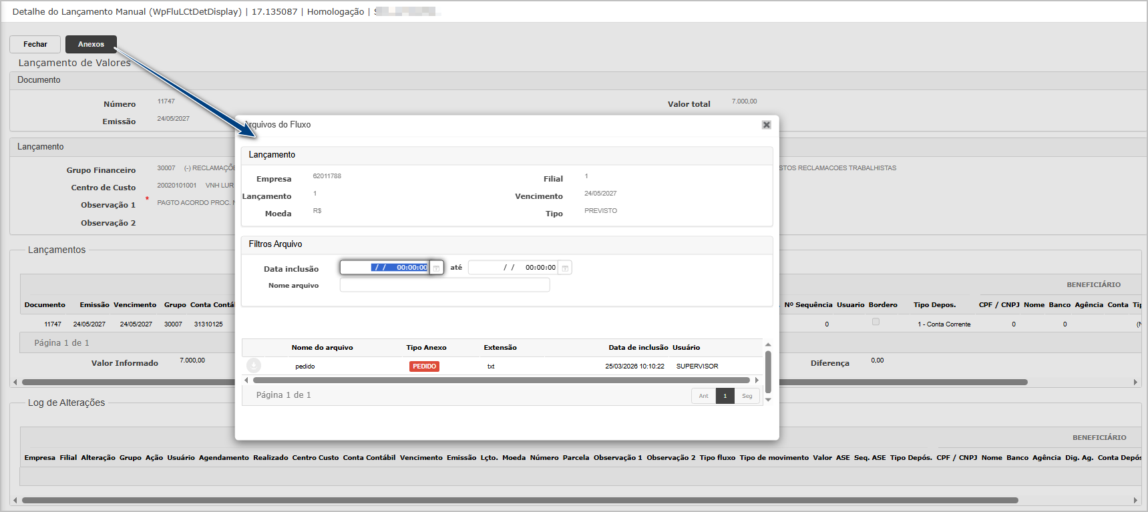Open calendar for end date after até
The height and width of the screenshot is (512, 1148).
(x=565, y=268)
